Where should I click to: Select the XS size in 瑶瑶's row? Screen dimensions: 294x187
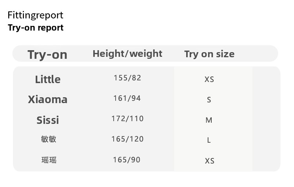[209, 161]
